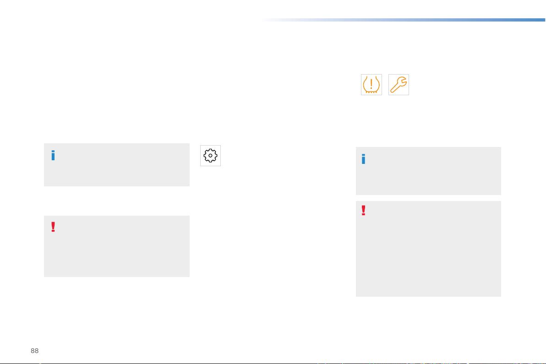Click the orange wrench service icon

(399, 85)
